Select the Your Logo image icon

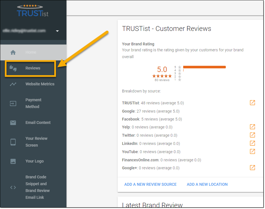click(x=13, y=161)
